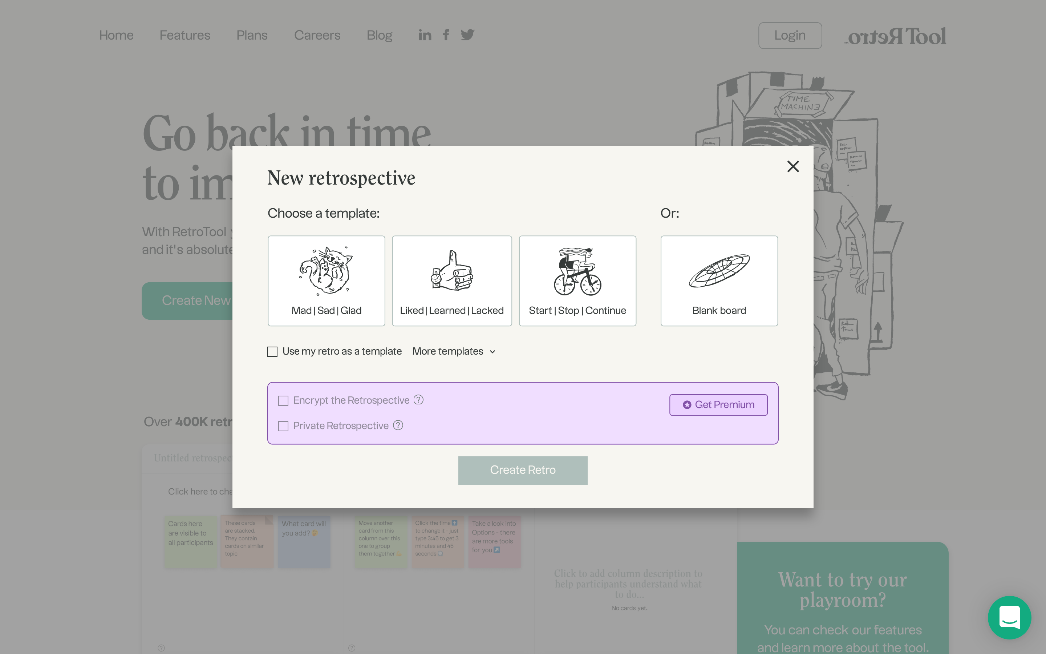Click the Login button

(x=788, y=35)
